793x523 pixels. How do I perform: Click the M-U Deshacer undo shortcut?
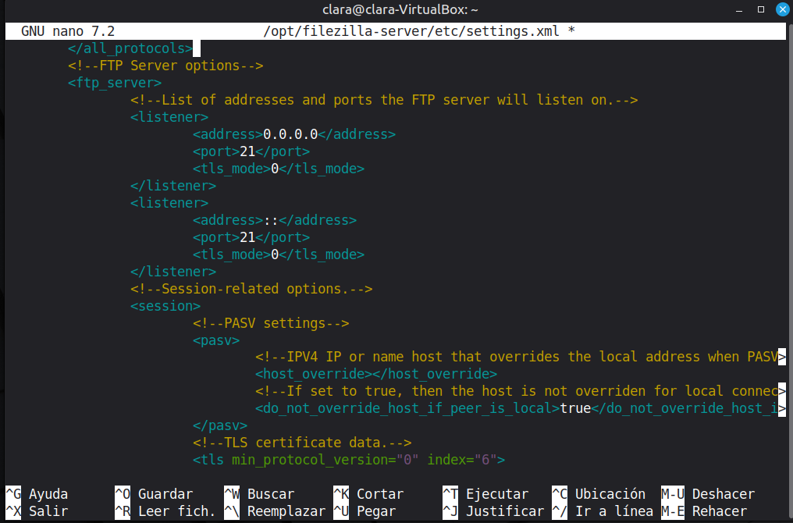tap(708, 494)
